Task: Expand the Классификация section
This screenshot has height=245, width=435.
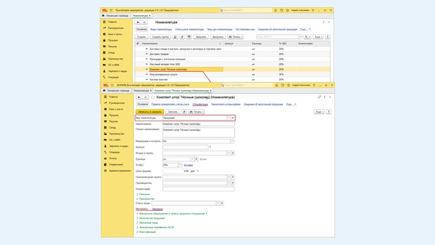Action: point(147,232)
